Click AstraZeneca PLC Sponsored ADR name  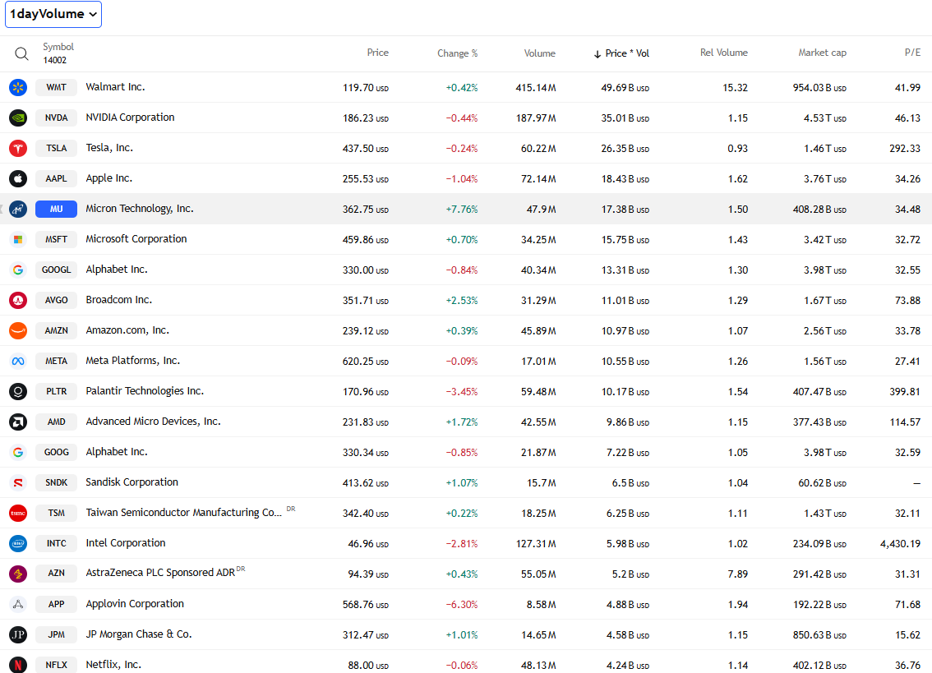(160, 573)
